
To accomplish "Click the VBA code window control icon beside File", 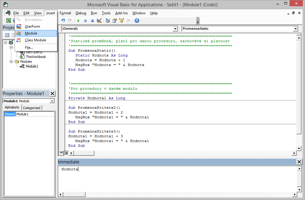I will [x=8, y=13].
